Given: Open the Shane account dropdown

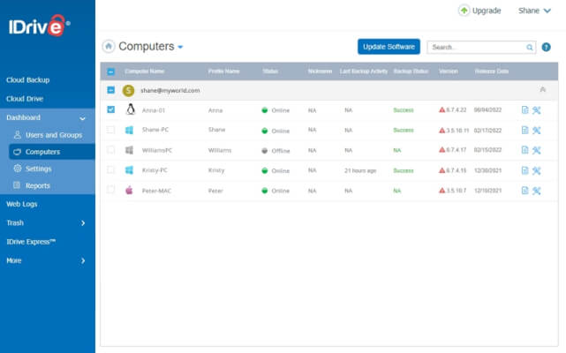Looking at the screenshot, I should tap(534, 11).
